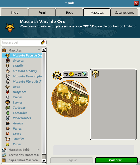The height and width of the screenshot is (165, 140).
Task: Focus the 'buscar aquí' search field
Action: [x=21, y=43]
